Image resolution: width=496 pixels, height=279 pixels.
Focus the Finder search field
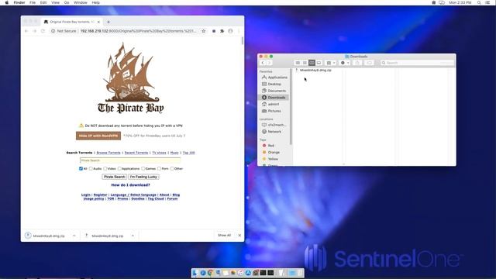click(417, 63)
